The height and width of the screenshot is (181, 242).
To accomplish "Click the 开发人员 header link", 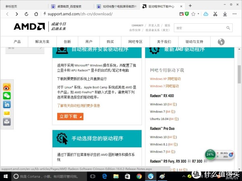I will (154, 25).
